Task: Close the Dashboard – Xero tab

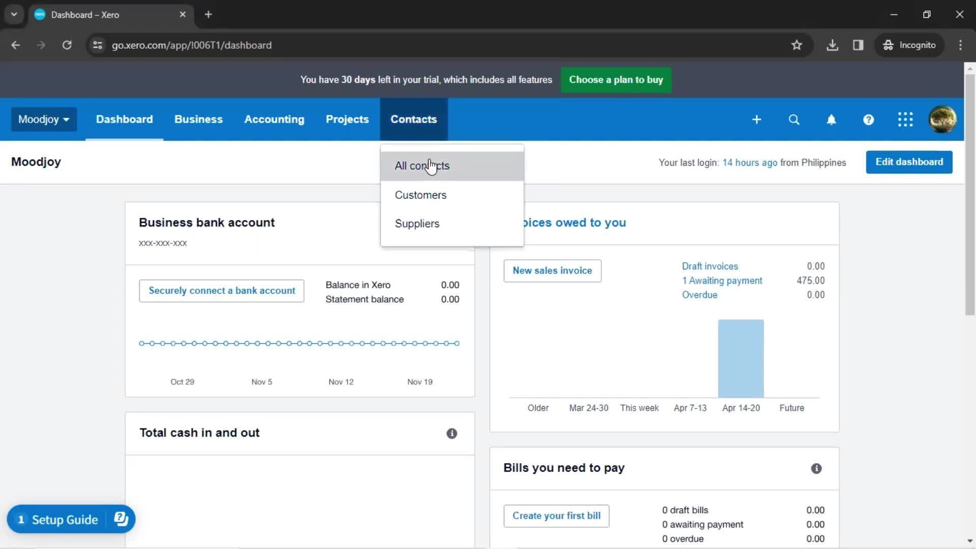Action: [182, 14]
